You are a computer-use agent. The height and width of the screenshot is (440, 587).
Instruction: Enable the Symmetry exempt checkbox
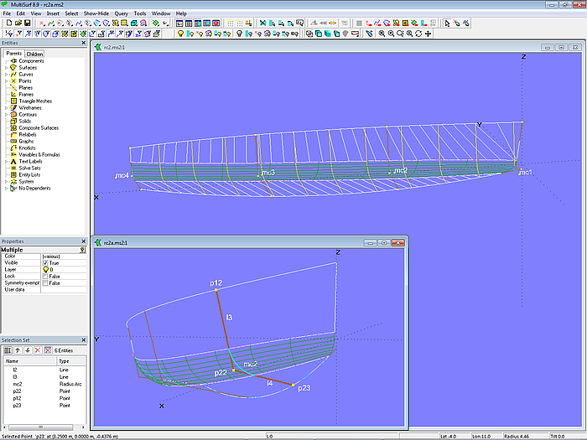(45, 283)
